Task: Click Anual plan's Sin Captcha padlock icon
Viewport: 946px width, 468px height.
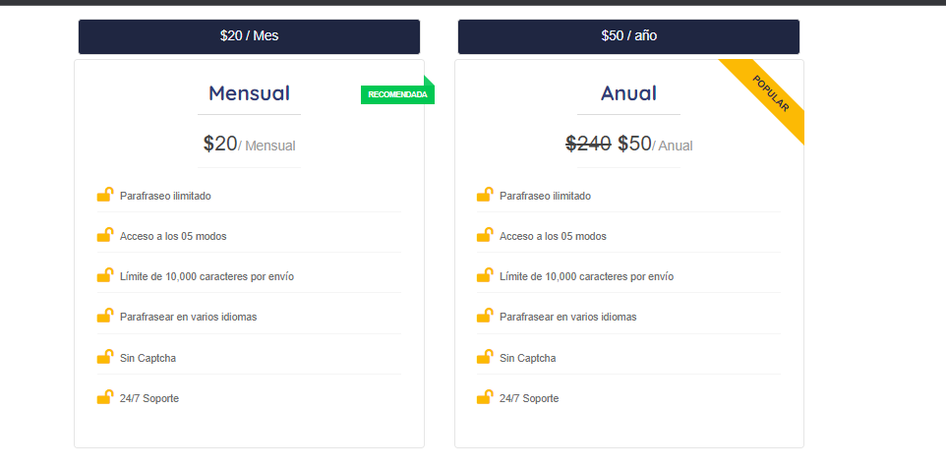Action: click(485, 357)
